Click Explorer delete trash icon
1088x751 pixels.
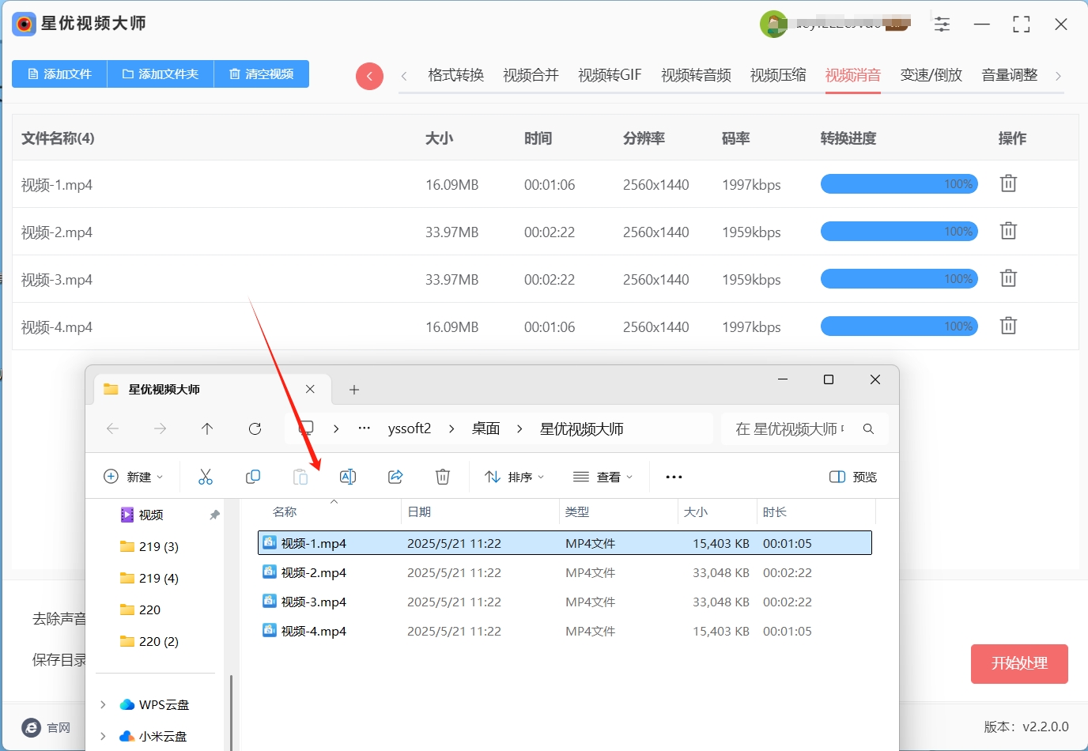pyautogui.click(x=443, y=477)
